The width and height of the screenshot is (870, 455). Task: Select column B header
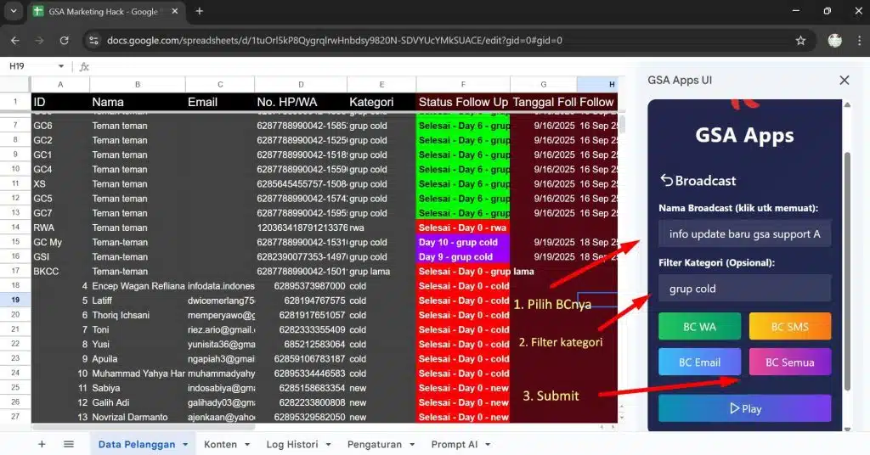tap(137, 84)
